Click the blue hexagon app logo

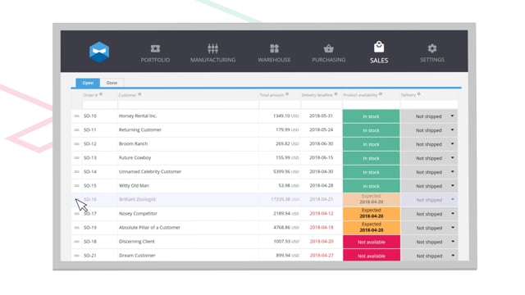click(99, 52)
